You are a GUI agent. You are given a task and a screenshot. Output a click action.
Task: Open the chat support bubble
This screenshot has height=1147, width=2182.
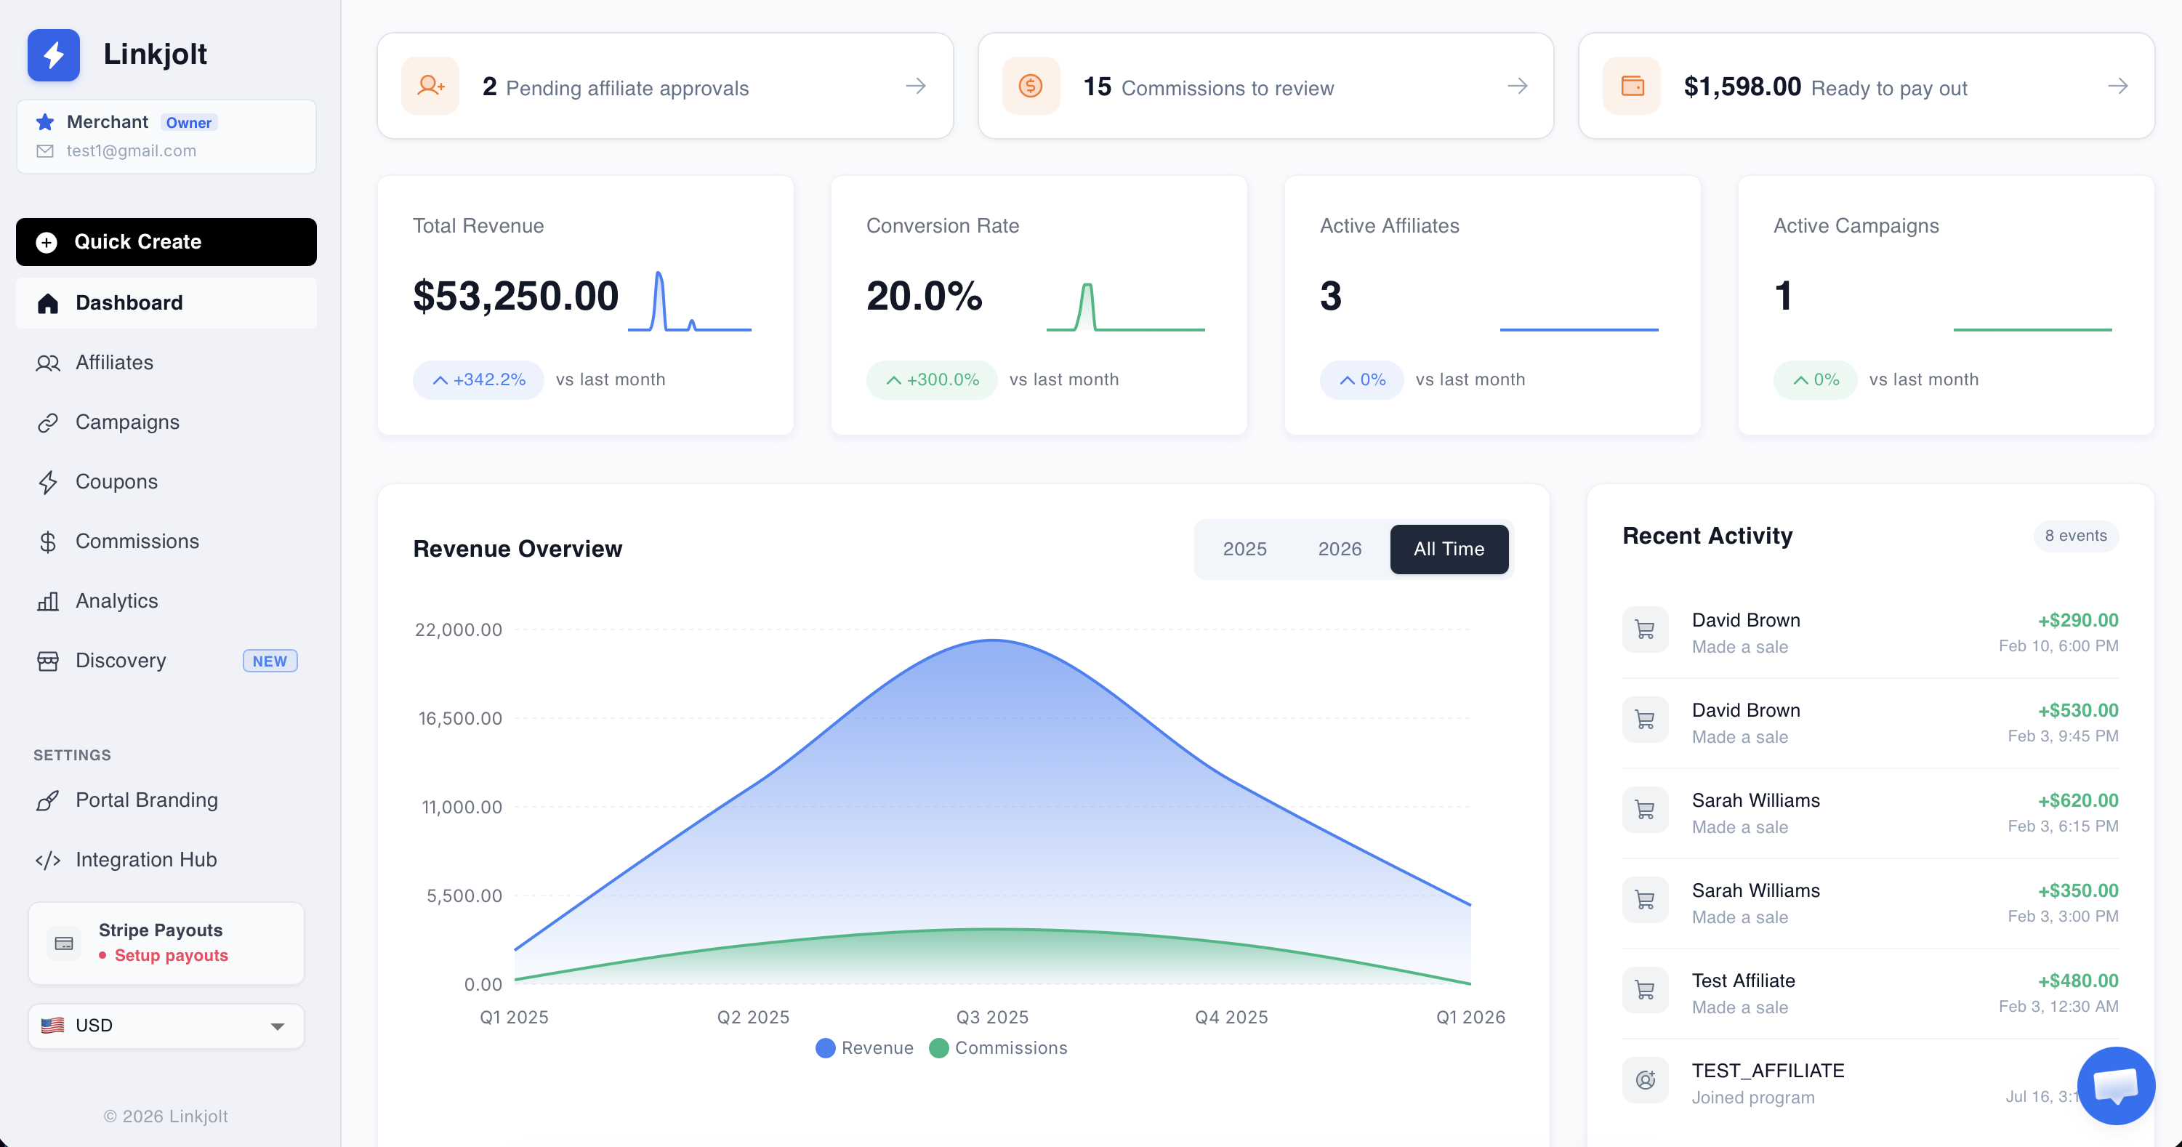(2115, 1085)
